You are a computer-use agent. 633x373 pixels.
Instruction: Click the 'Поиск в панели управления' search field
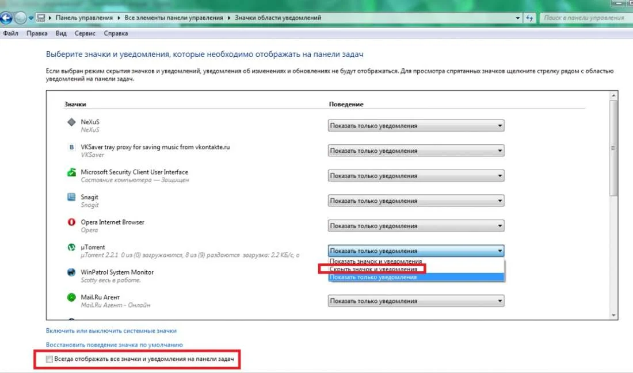586,18
